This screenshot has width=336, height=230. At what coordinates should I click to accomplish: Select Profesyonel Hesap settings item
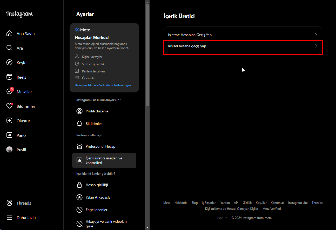100,146
